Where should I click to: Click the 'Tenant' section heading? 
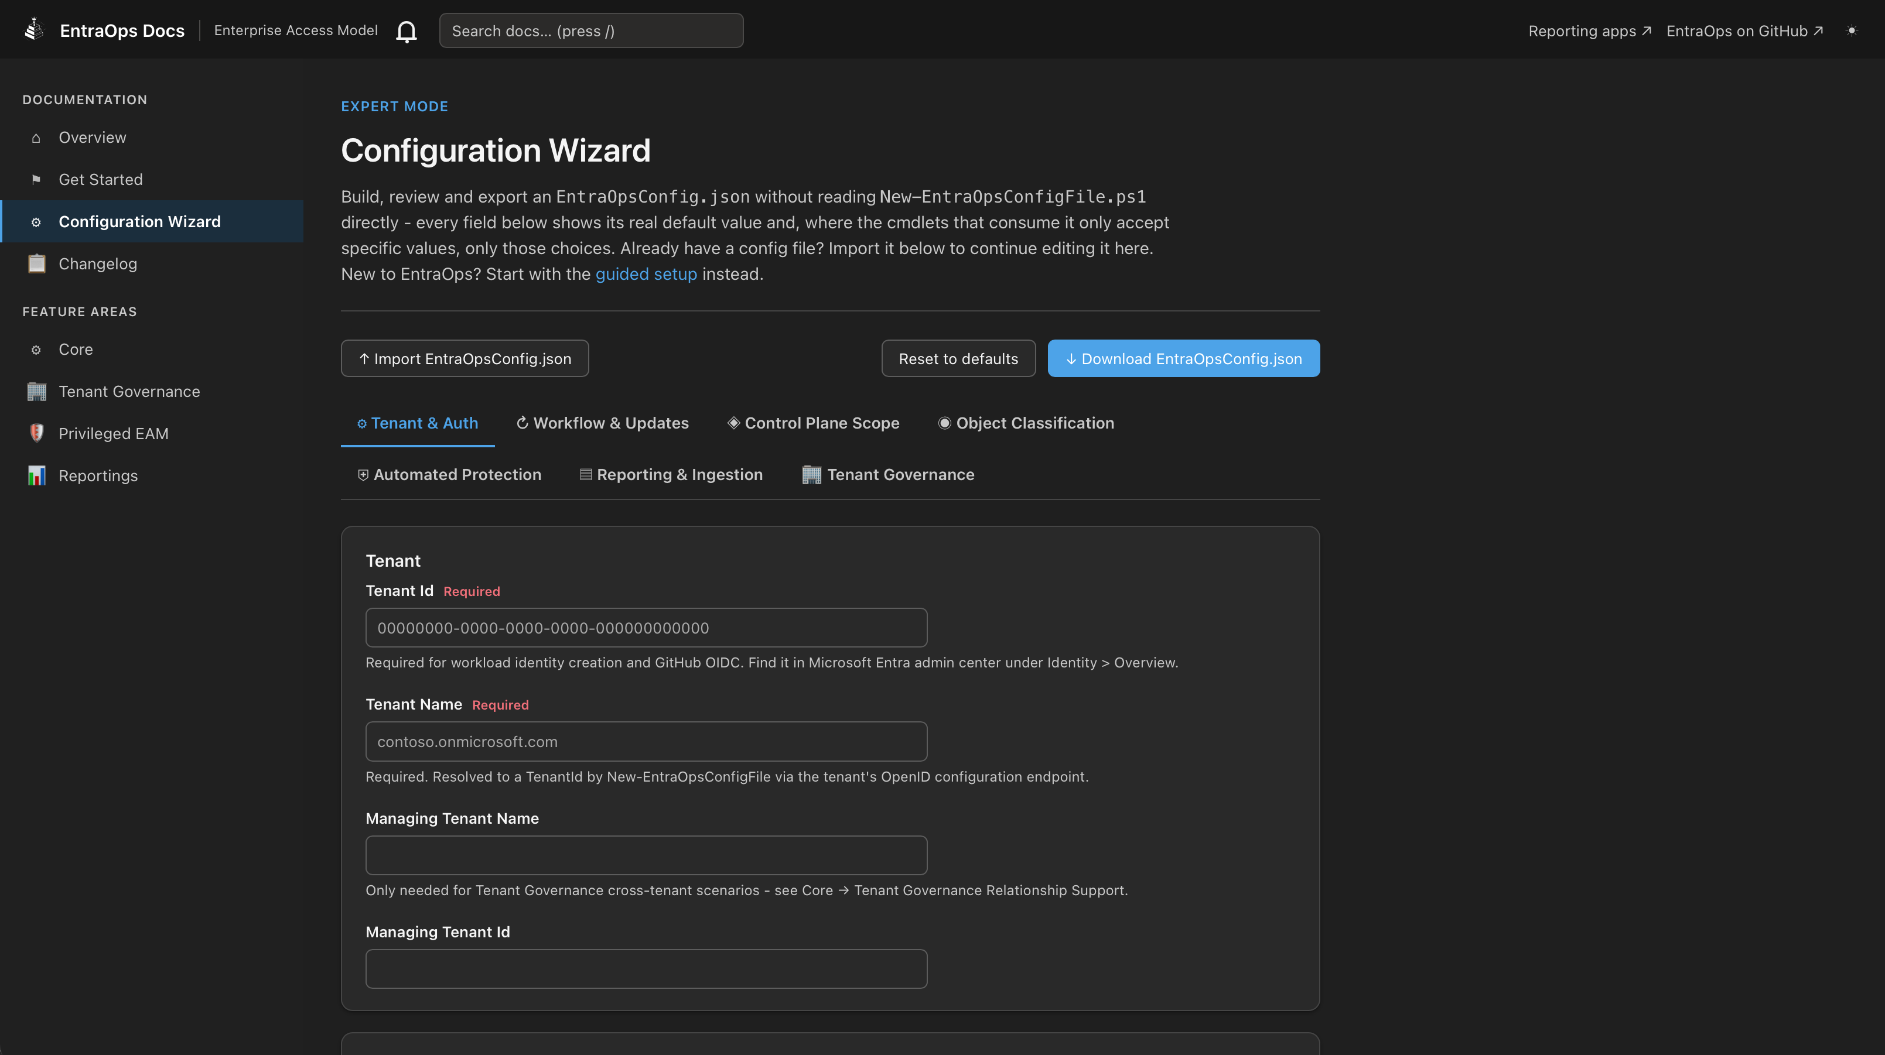[x=393, y=561]
